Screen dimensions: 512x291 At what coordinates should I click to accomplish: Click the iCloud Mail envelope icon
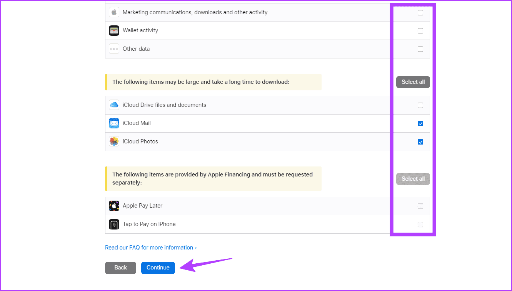[x=114, y=123]
